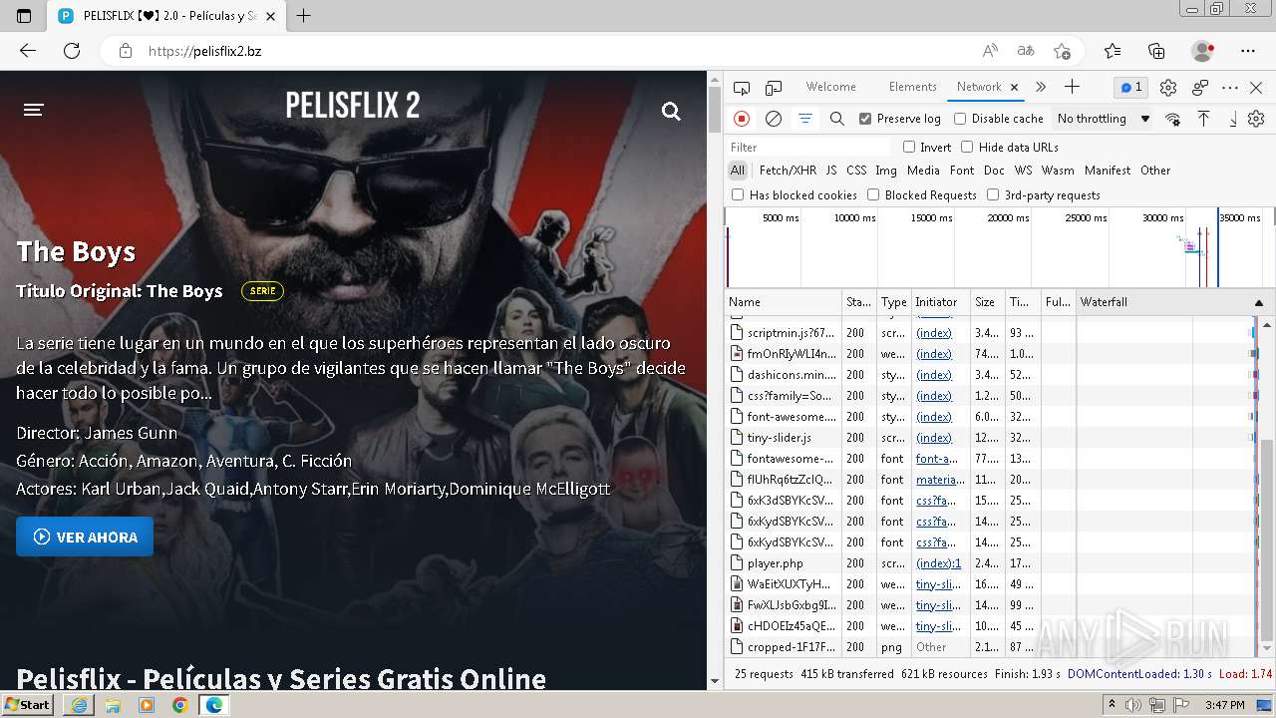Open a new browser tab
The image size is (1276, 718).
304,16
